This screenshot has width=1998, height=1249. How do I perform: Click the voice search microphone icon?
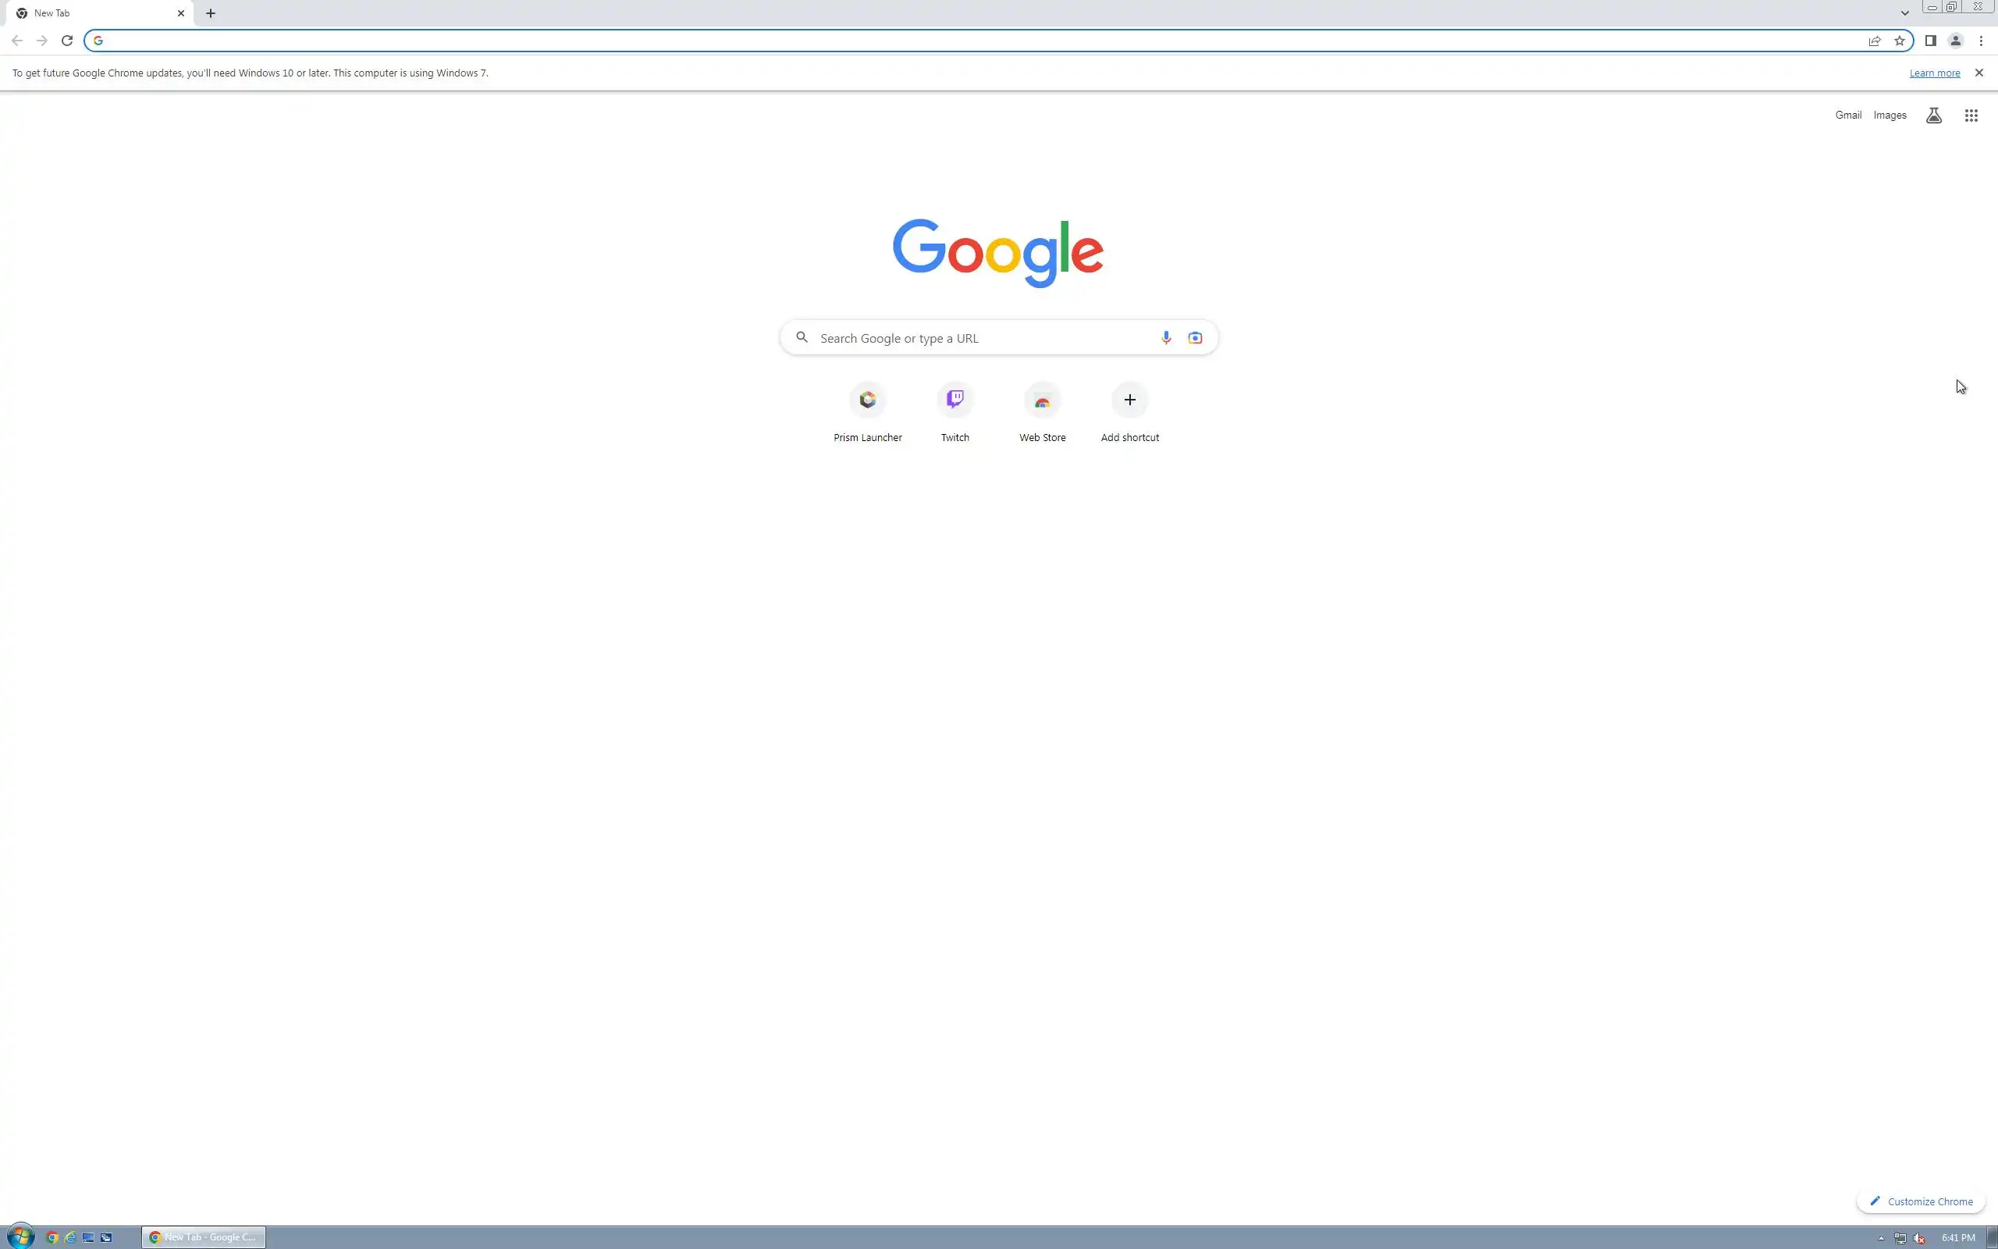click(1166, 337)
